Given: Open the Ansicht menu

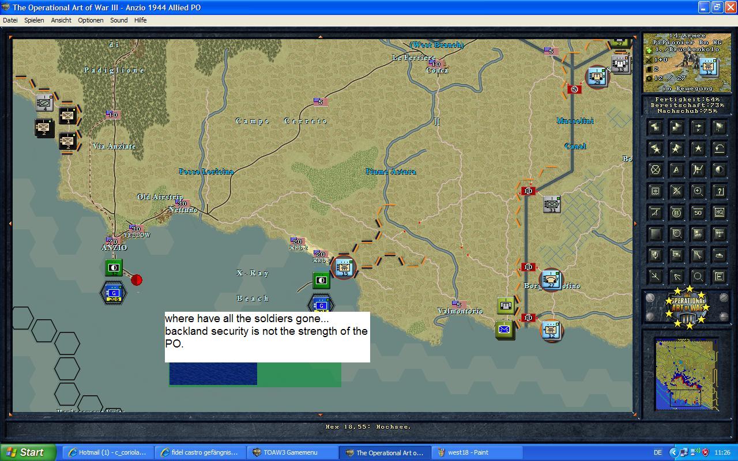Looking at the screenshot, I should pyautogui.click(x=61, y=20).
